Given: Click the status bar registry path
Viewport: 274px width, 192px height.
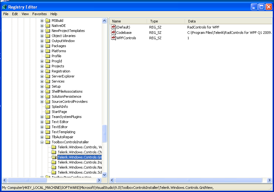Looking at the screenshot, I should click(108, 188).
